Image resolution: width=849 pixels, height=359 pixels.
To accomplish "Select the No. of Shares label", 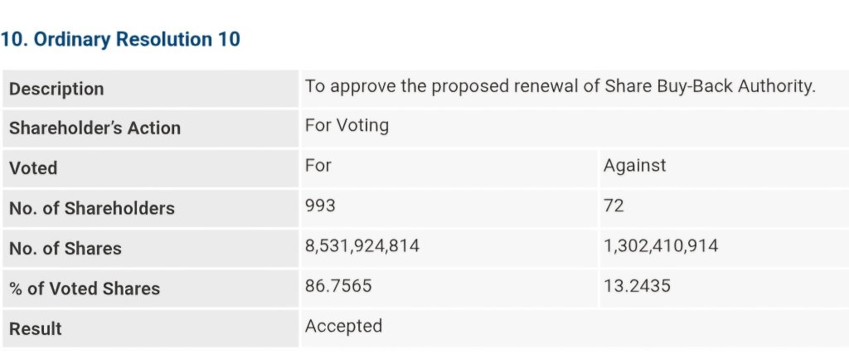I will 65,248.
